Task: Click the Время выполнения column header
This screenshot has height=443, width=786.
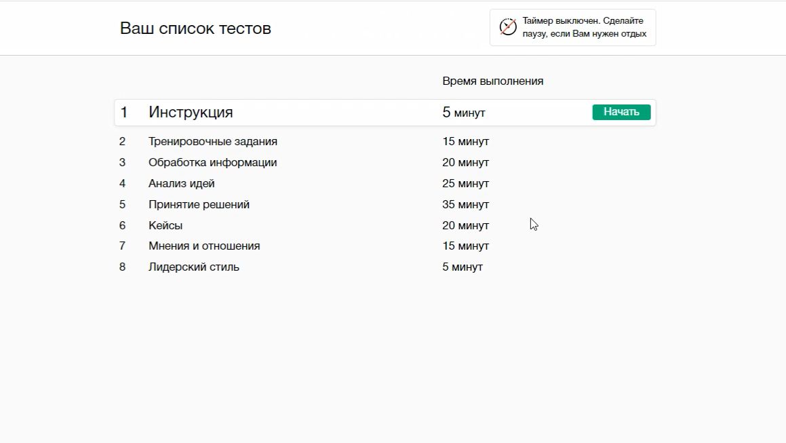Action: [492, 81]
